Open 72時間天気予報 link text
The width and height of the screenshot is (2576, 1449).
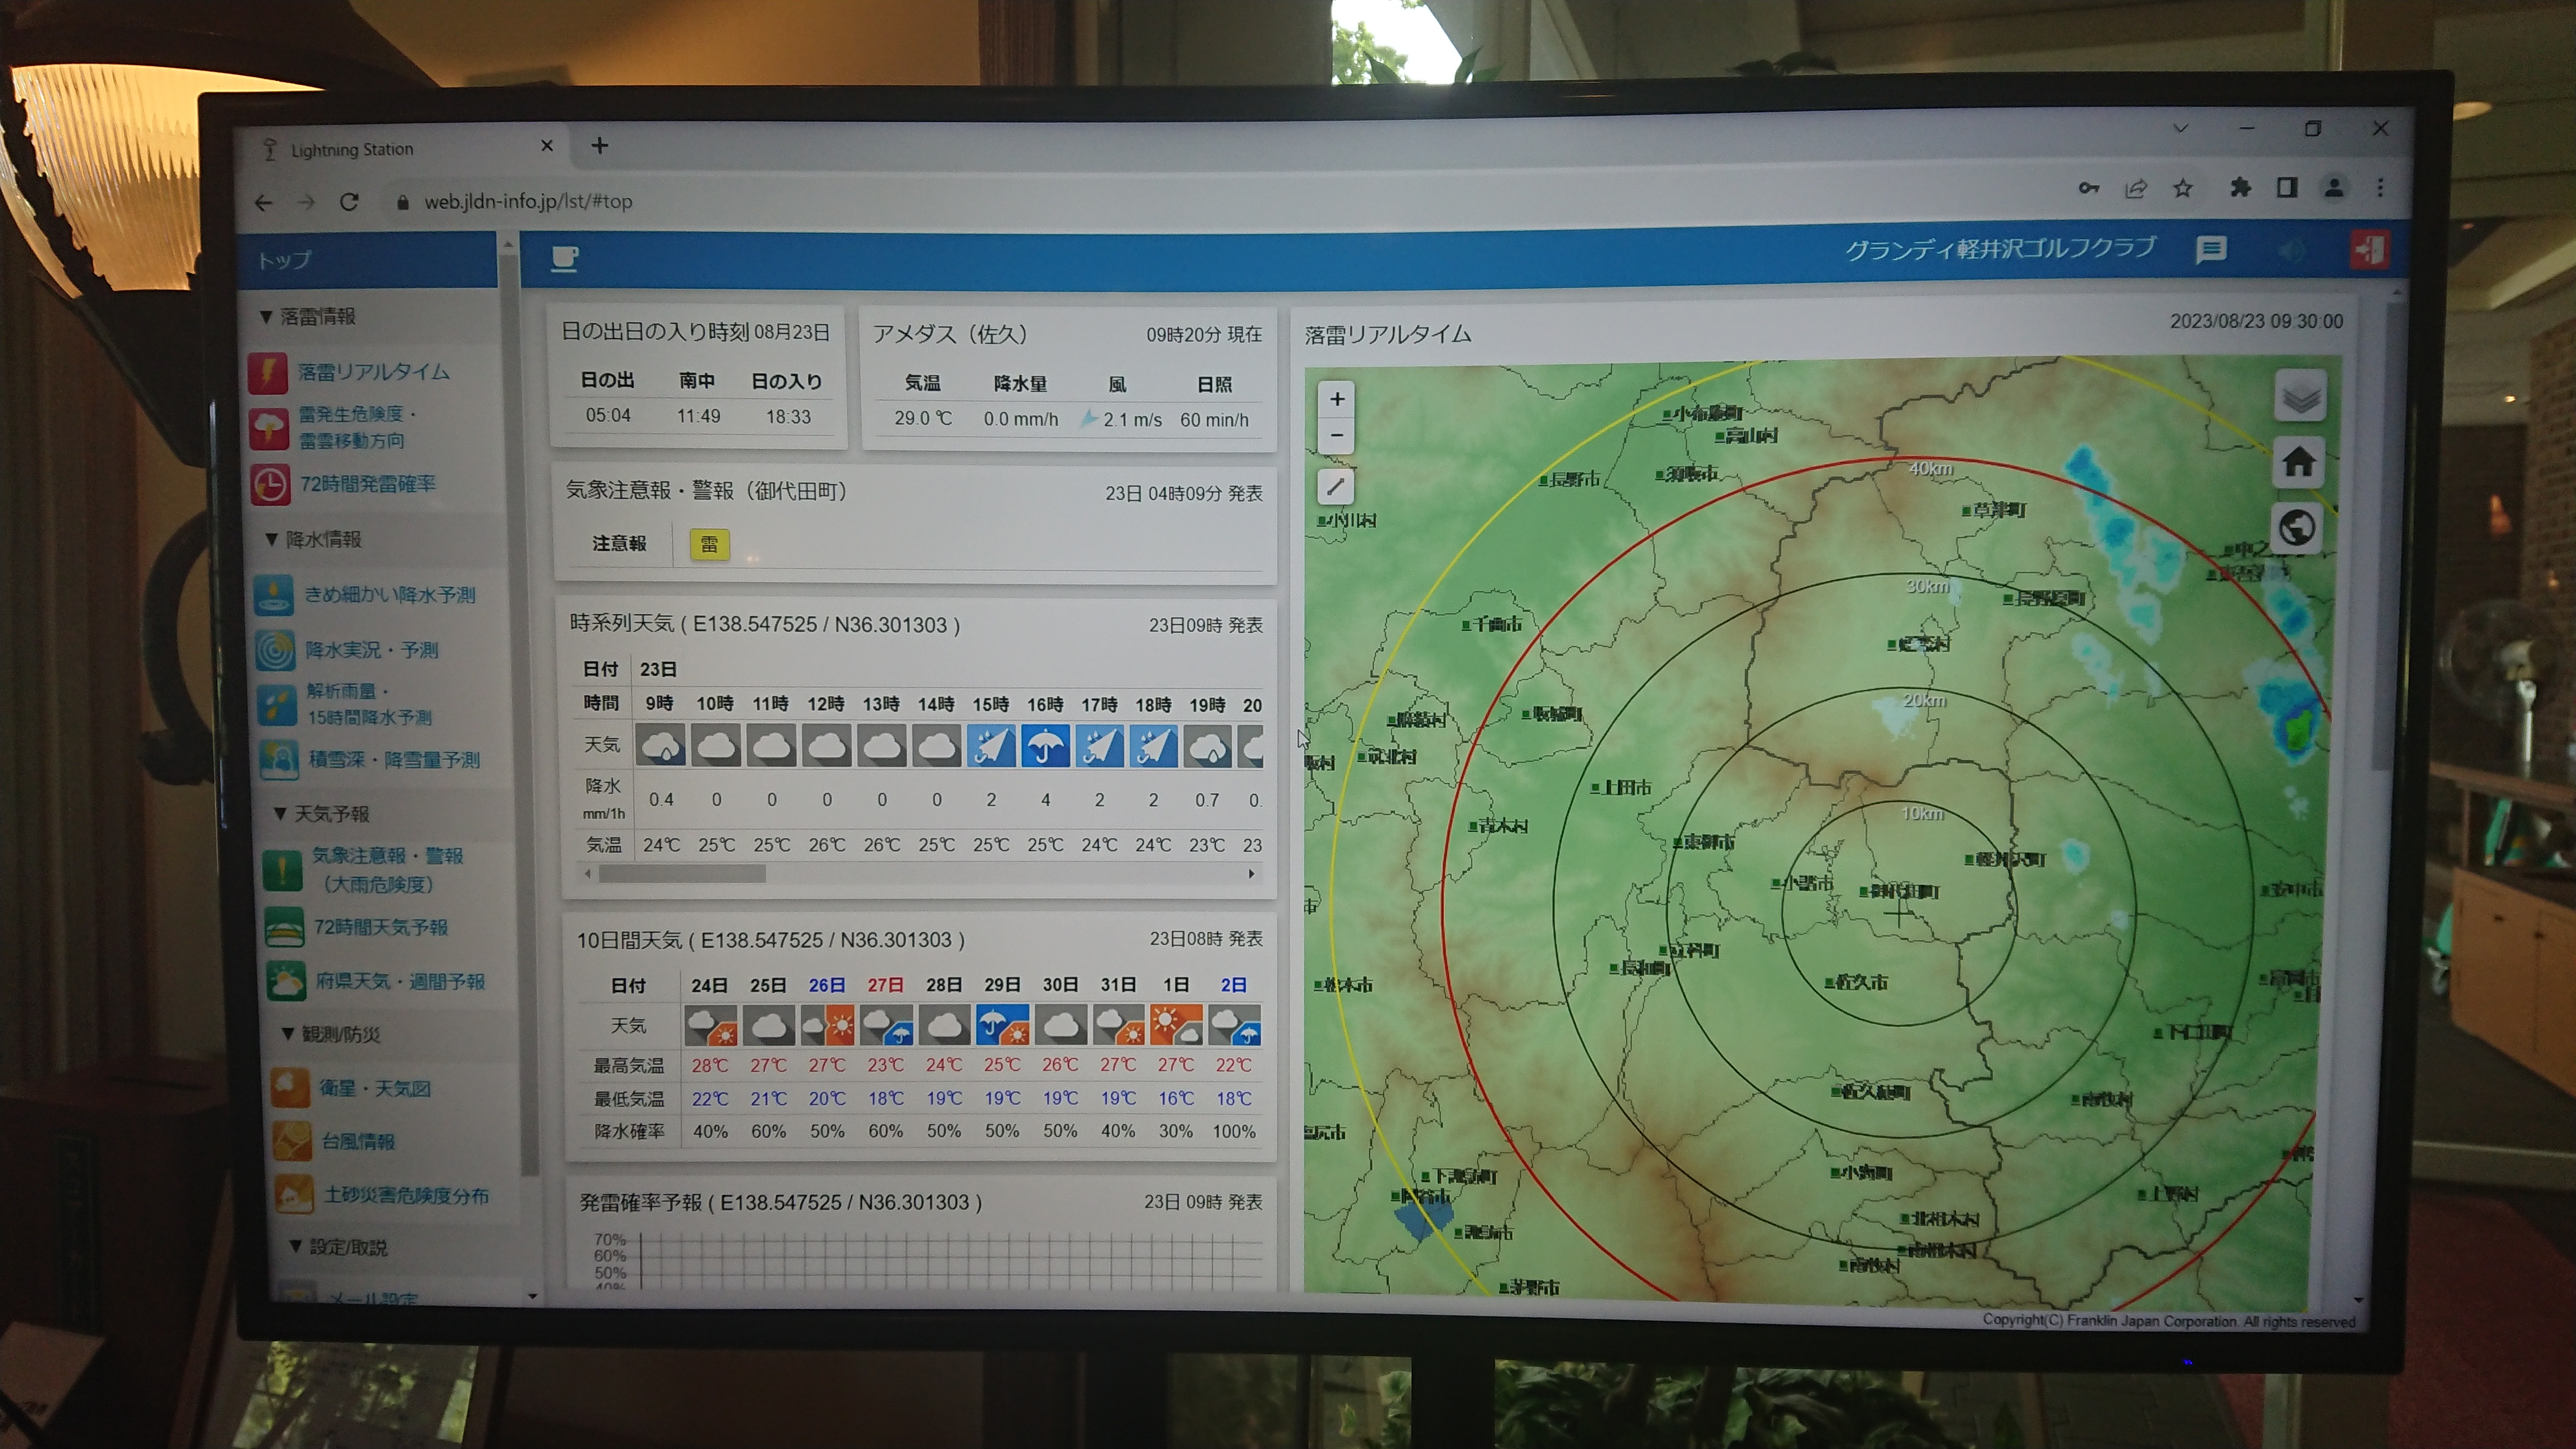[381, 927]
